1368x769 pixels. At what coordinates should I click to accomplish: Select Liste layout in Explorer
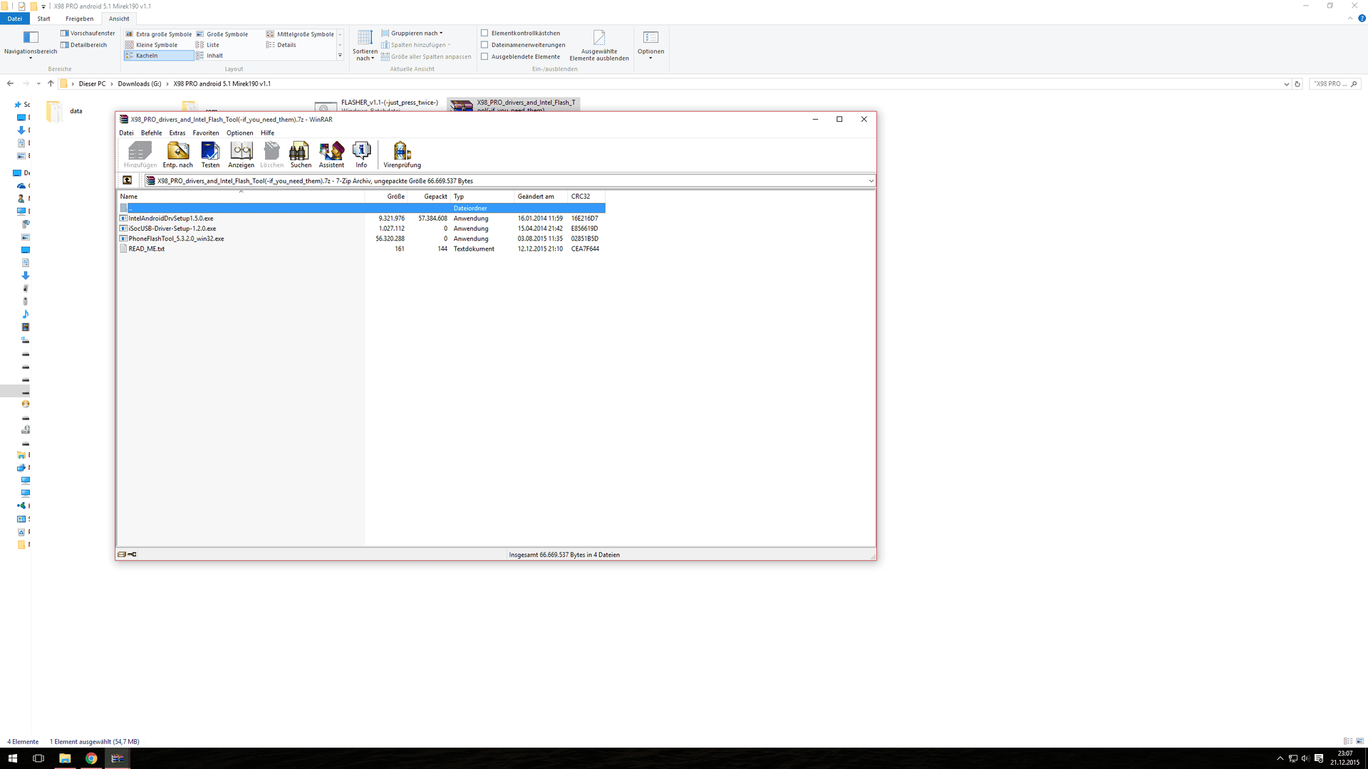[207, 45]
